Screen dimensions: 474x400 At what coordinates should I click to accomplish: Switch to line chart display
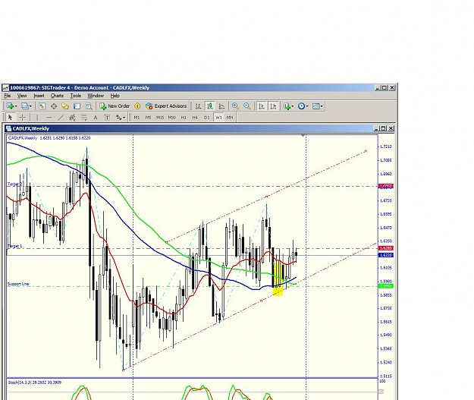(221, 106)
